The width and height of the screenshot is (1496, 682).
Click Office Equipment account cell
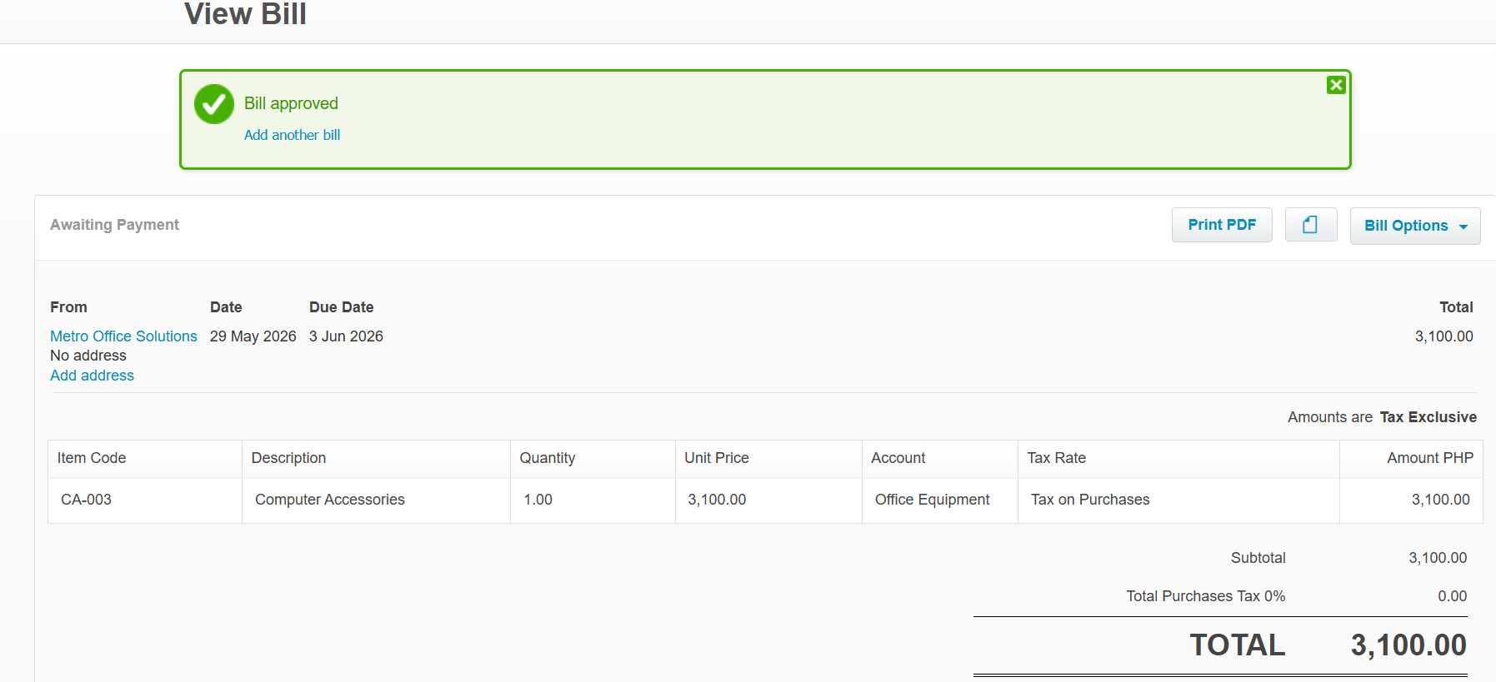(x=939, y=500)
